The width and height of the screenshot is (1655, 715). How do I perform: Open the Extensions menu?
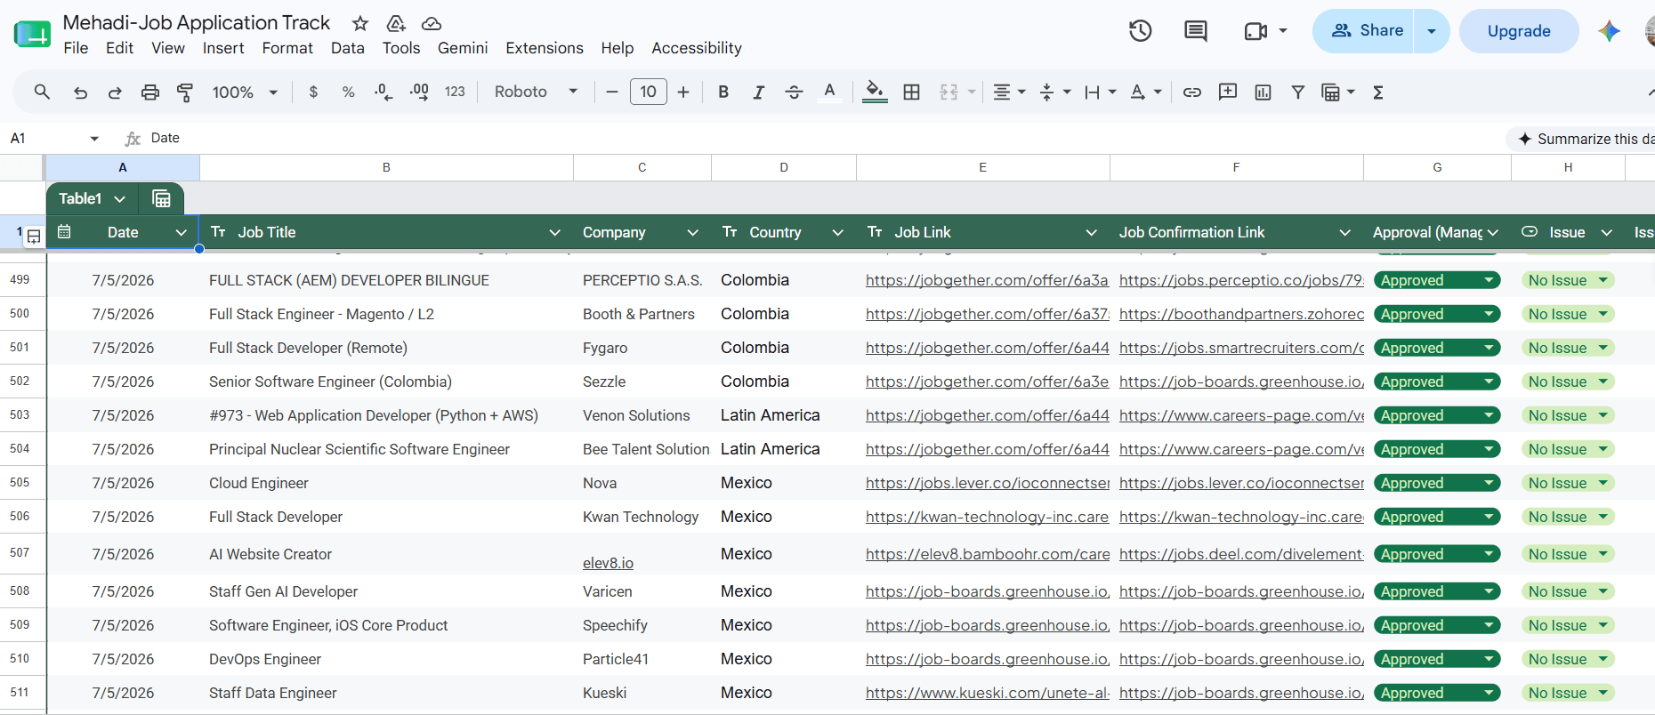pyautogui.click(x=545, y=48)
